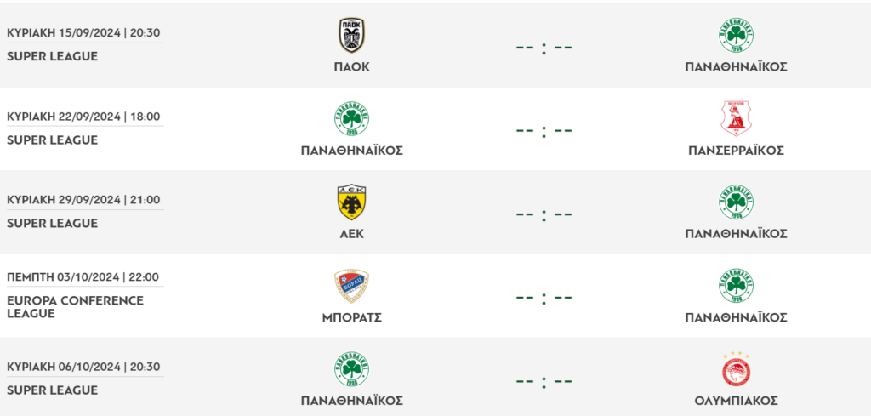The width and height of the screenshot is (871, 416).
Task: Click the EUROPA CONFERENCE LEAGUE competition label
Action: coord(75,307)
